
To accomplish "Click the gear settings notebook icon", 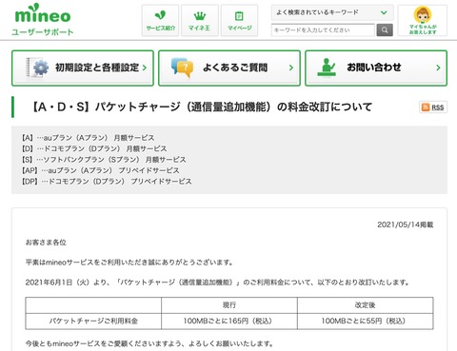I will 37,68.
